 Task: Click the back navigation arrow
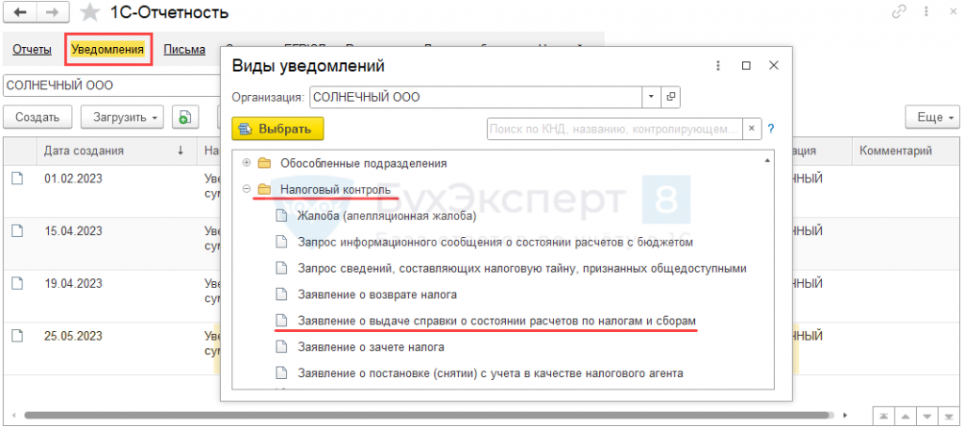tap(20, 13)
